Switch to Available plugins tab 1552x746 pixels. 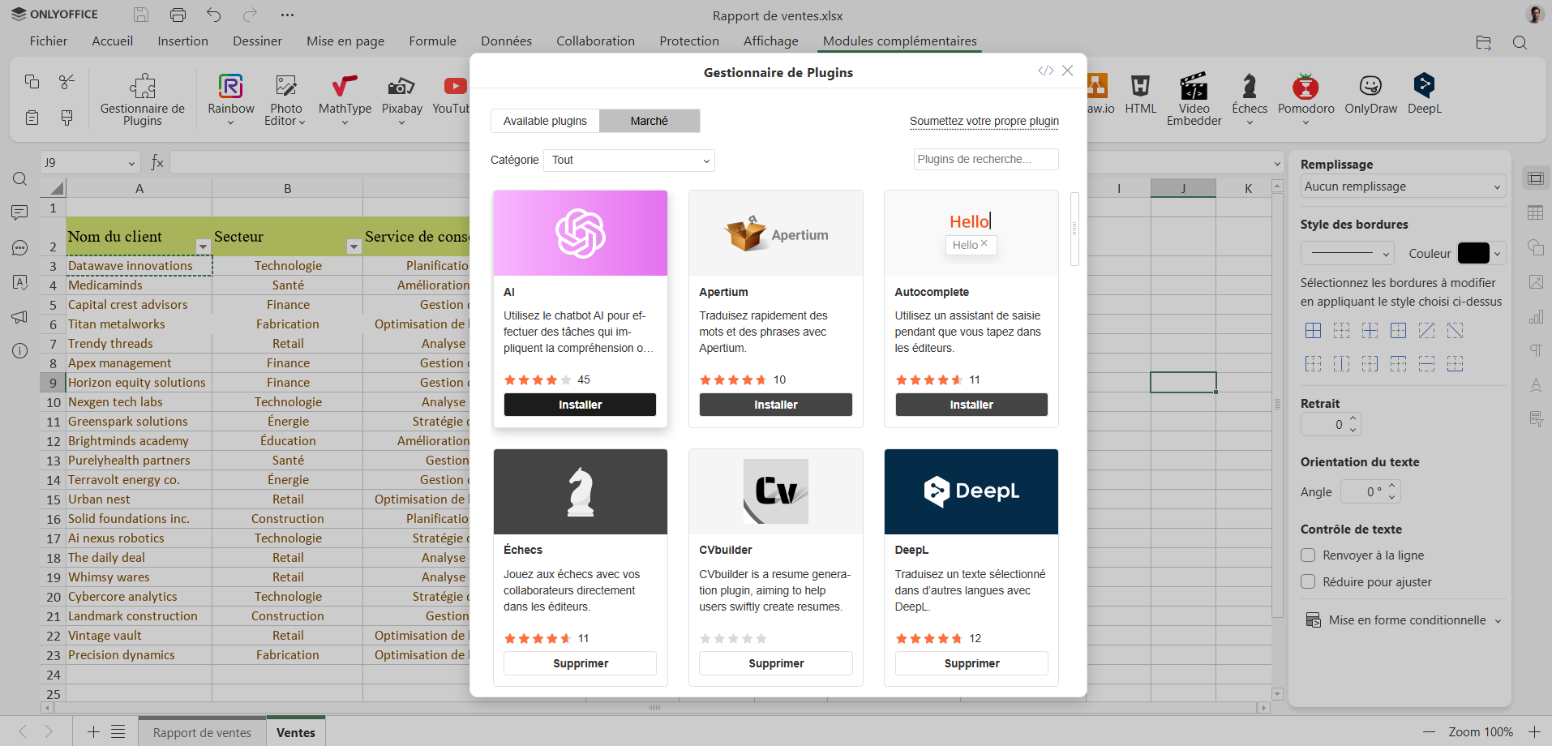[545, 121]
